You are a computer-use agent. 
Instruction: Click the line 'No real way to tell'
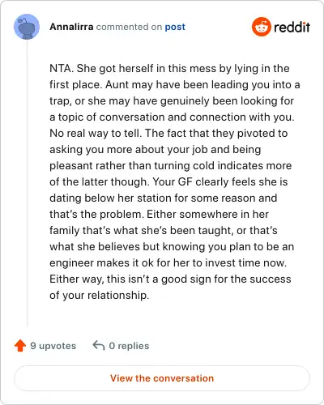tap(168, 133)
